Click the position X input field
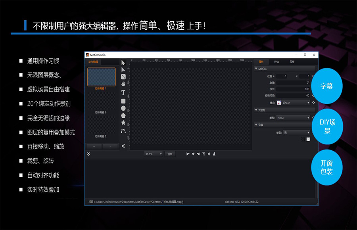Image resolution: width=357 pixels, height=230 pixels. coord(282,76)
